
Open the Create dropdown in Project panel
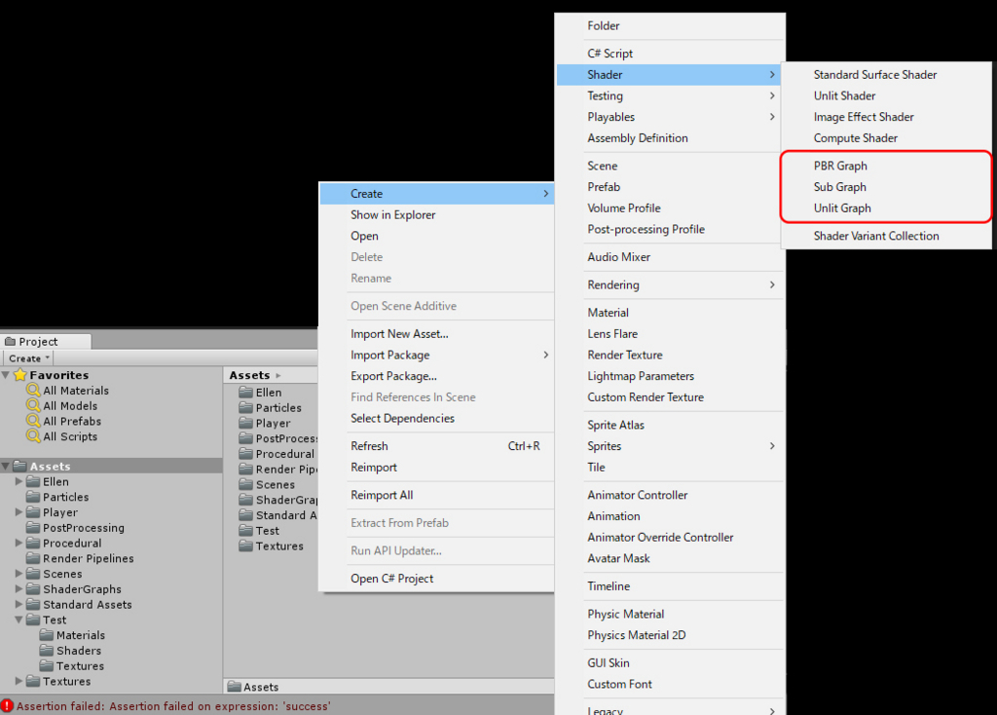(28, 358)
